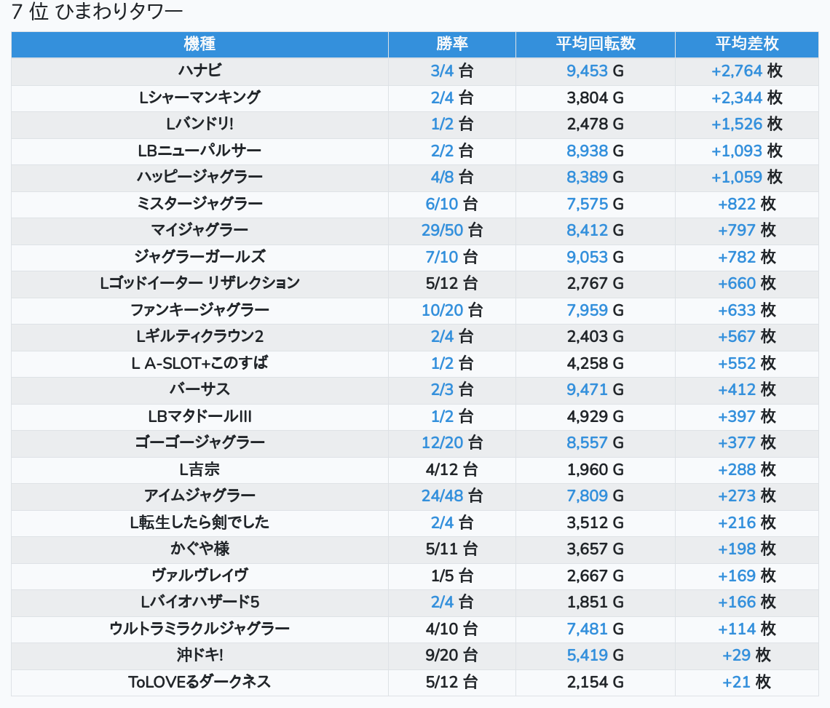Select the +1,093 枚 difference value

point(747,151)
